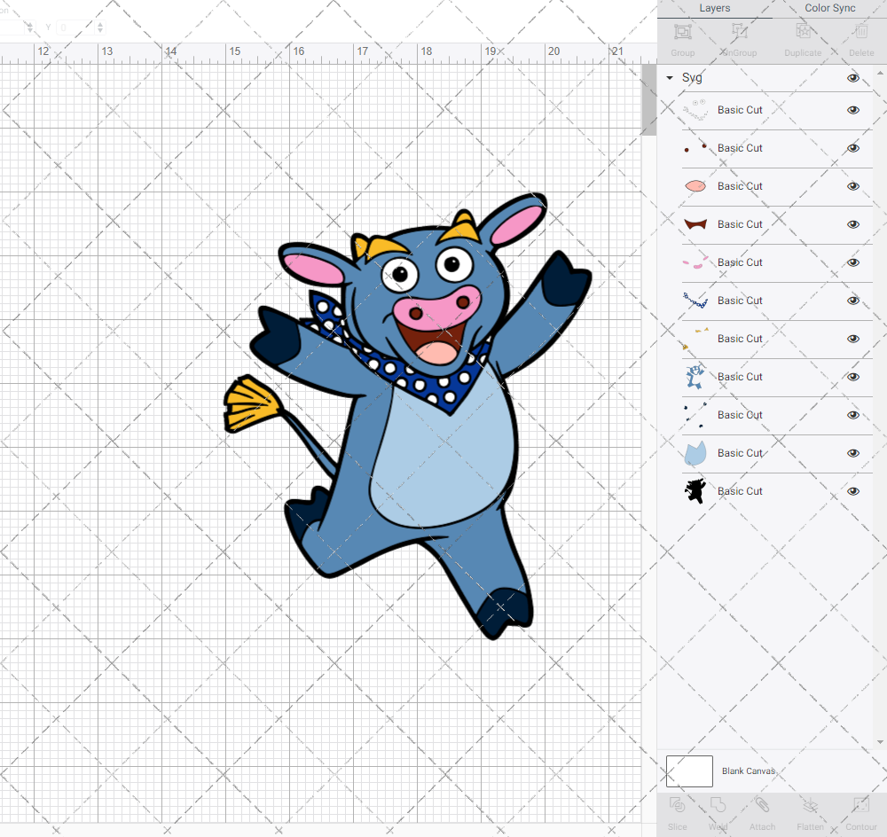Hide the black silhouette layer
The height and width of the screenshot is (837, 887).
[x=853, y=491]
